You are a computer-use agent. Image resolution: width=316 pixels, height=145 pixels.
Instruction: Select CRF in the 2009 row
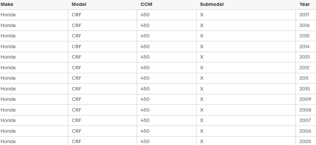pos(76,99)
